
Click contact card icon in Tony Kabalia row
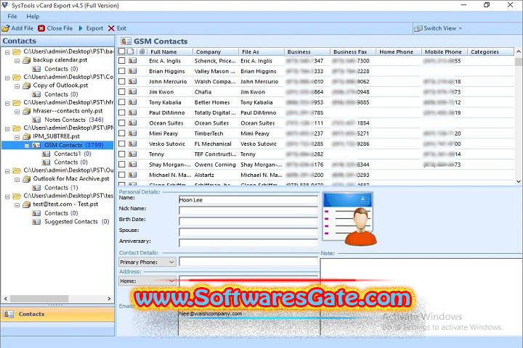pyautogui.click(x=132, y=102)
